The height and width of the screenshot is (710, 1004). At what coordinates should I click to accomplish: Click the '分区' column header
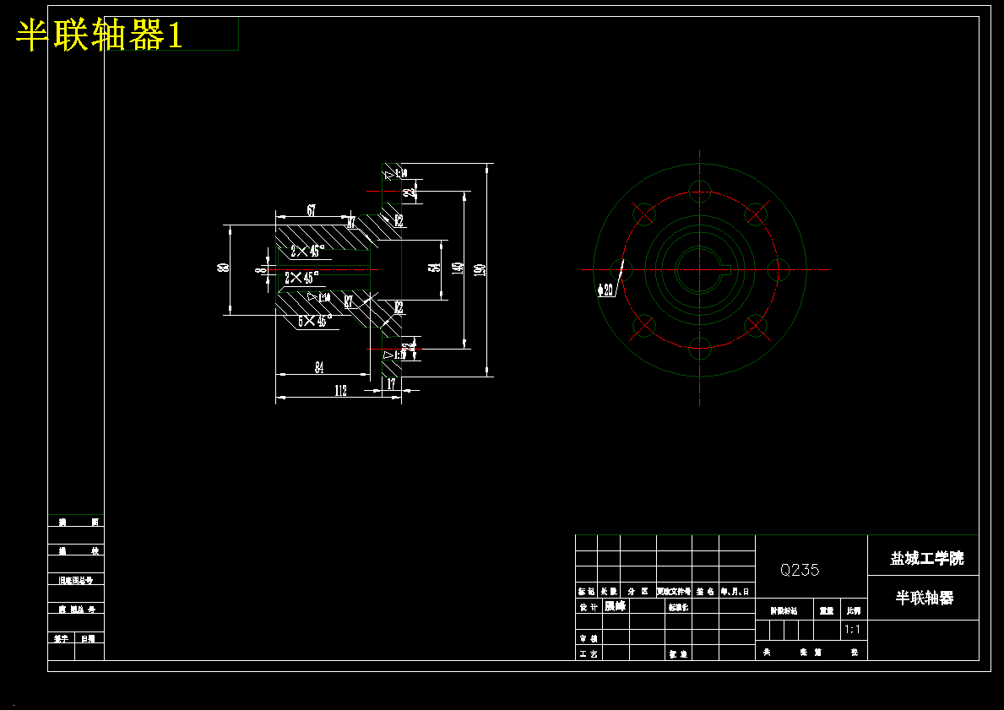[x=638, y=592]
